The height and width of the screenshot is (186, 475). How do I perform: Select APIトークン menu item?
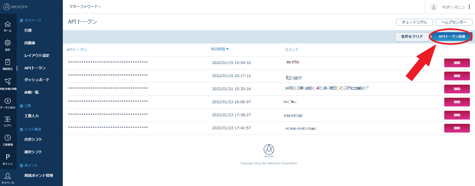[x=35, y=68]
